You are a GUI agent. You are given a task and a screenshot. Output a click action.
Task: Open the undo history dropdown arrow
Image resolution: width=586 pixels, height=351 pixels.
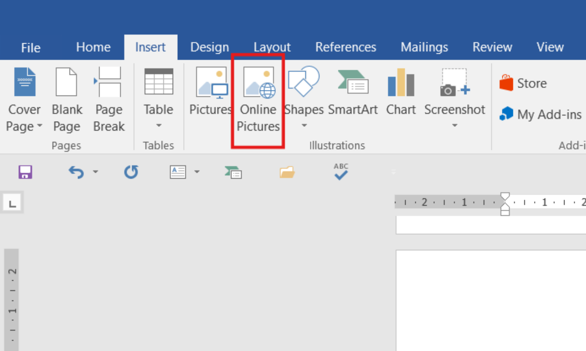[x=95, y=172]
